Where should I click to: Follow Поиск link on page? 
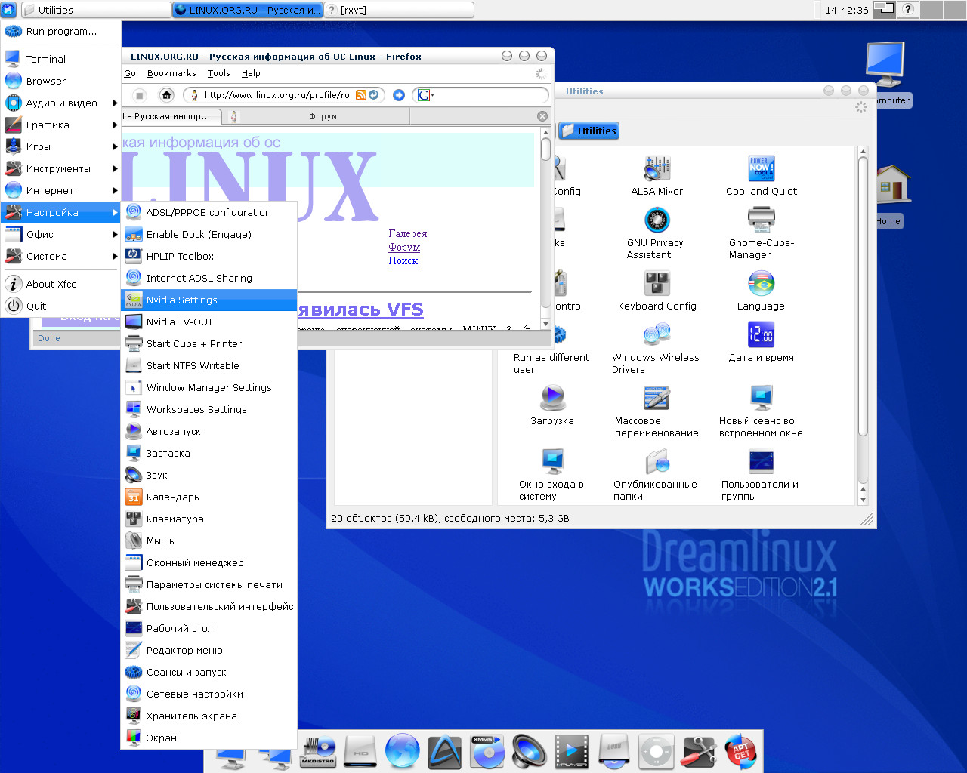403,261
